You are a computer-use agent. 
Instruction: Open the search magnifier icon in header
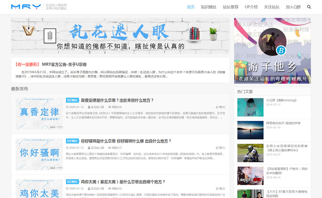tap(309, 7)
